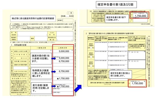The image size is (157, 98).
Task: Click the box ⑧ field in the 前年分 row
Action: coord(137,64)
